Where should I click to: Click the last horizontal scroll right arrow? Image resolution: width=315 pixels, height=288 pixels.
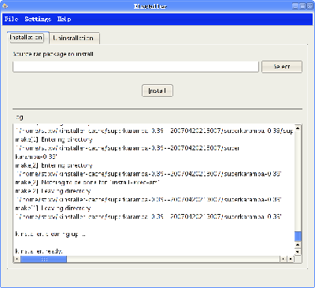click(291, 259)
